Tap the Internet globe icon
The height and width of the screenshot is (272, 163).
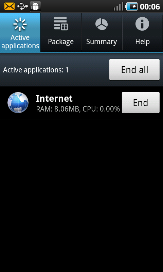pyautogui.click(x=18, y=103)
